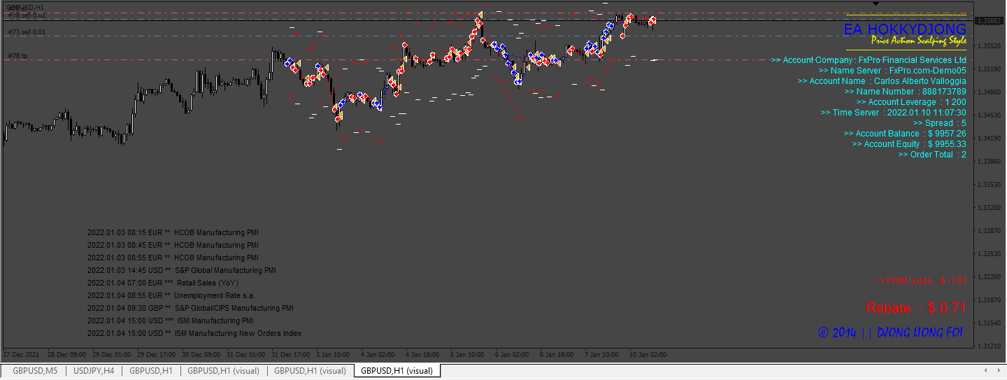This screenshot has height=380, width=1007.
Task: Click the 'Spread : 5' label
Action: pos(940,123)
